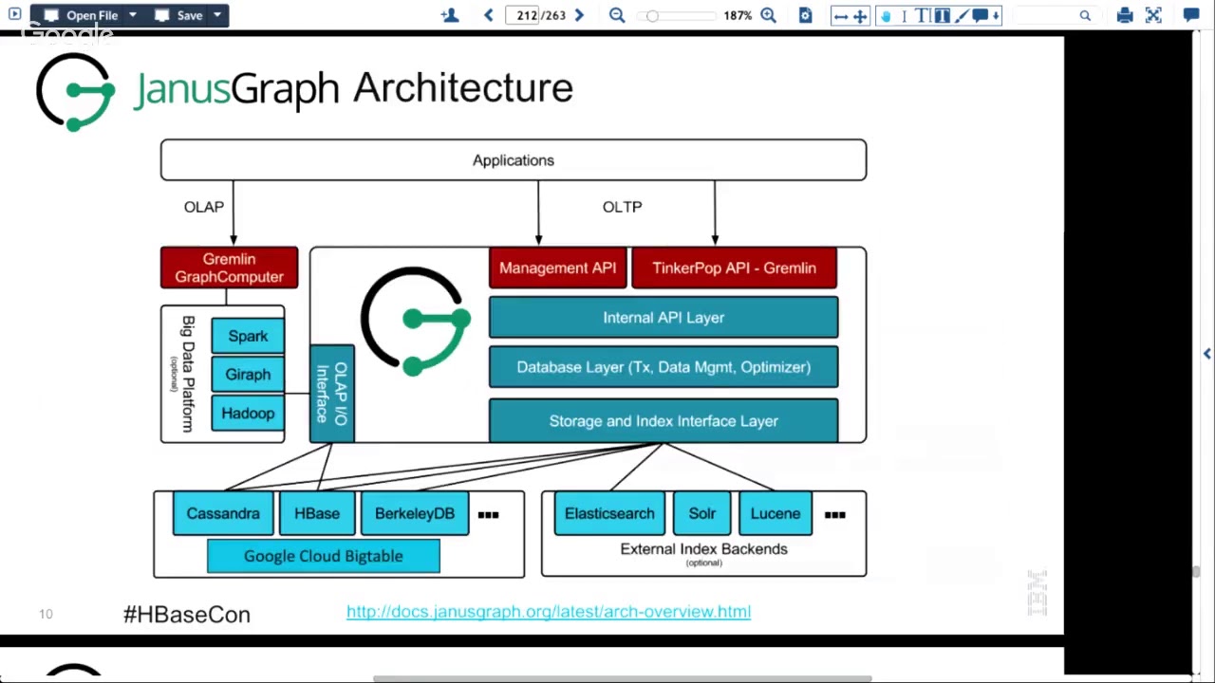This screenshot has width=1215, height=683.
Task: Click the 'Storage and Index Interface Layer' box
Action: 664,421
